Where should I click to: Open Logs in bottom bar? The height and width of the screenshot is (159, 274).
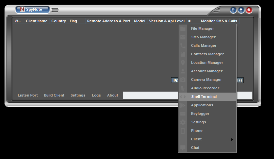click(96, 95)
